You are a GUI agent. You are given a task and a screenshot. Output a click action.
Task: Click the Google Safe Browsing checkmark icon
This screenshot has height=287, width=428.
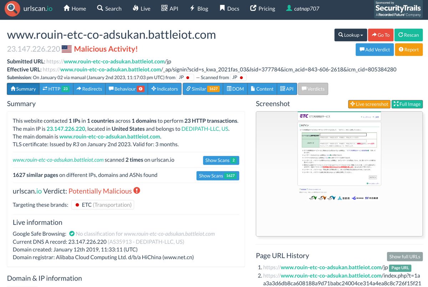pos(72,234)
